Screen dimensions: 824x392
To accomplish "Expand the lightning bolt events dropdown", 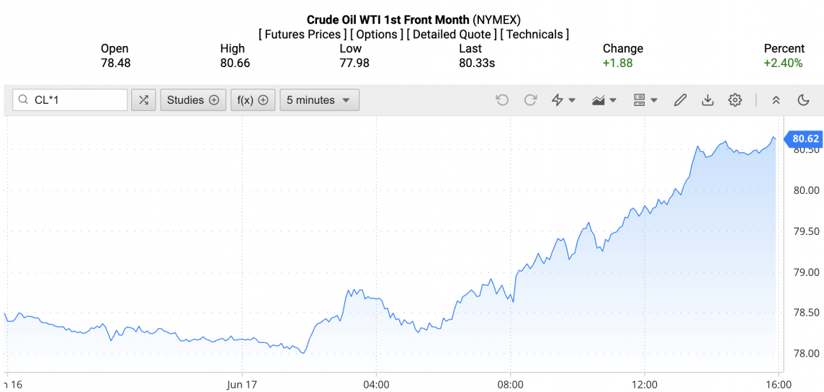I will pos(563,100).
